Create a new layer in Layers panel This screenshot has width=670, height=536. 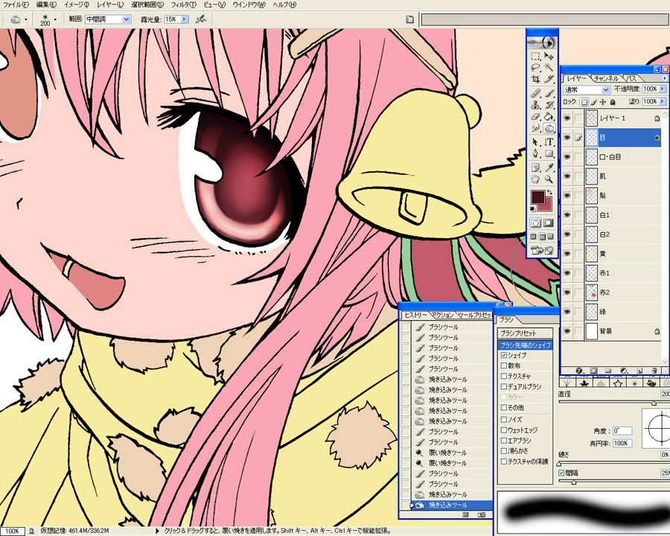pyautogui.click(x=639, y=371)
